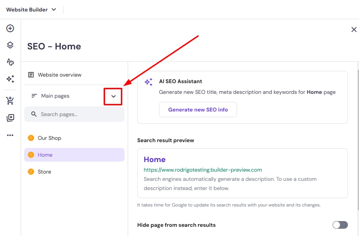Click the Home search preview title
This screenshot has width=359, height=236.
[x=154, y=159]
